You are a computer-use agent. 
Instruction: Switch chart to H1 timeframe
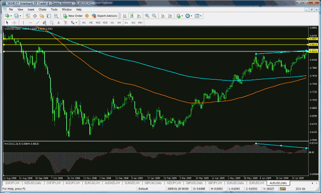(x=112, y=23)
